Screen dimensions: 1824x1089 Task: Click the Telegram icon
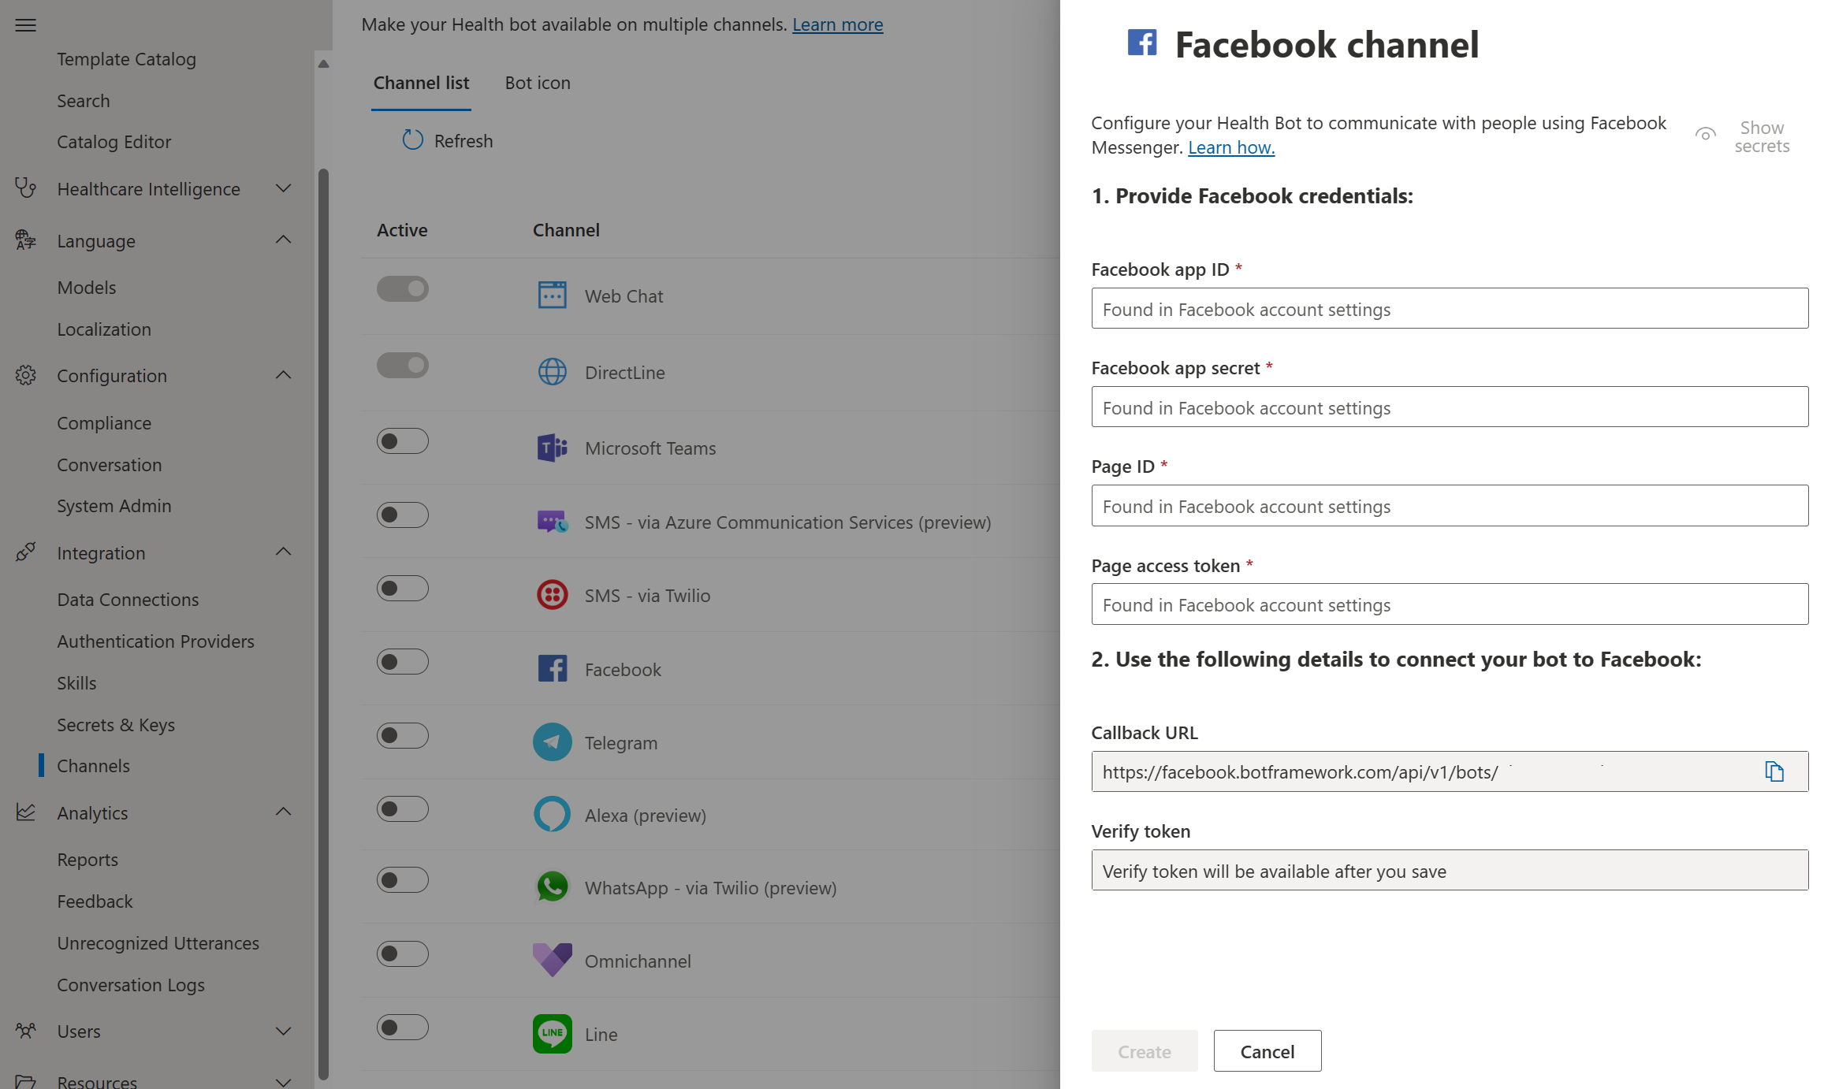click(x=552, y=742)
